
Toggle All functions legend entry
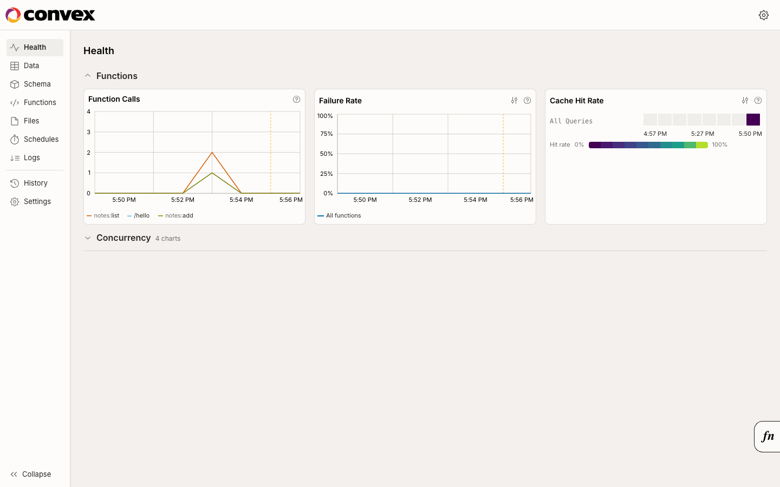(x=339, y=215)
